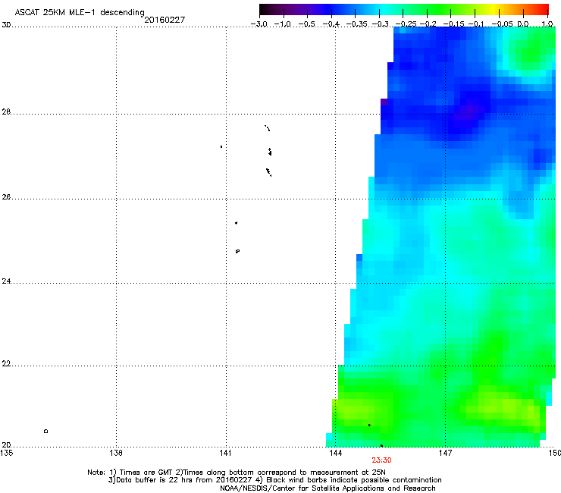This screenshot has height=493, width=561.
Task: Click the date '20160227' below the title
Action: 165,20
